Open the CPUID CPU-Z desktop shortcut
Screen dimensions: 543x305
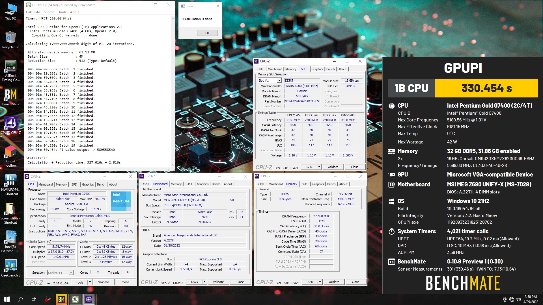click(10, 126)
